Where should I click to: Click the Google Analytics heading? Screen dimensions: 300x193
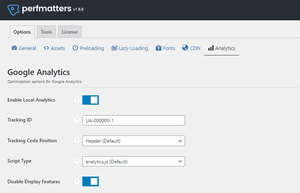[39, 72]
